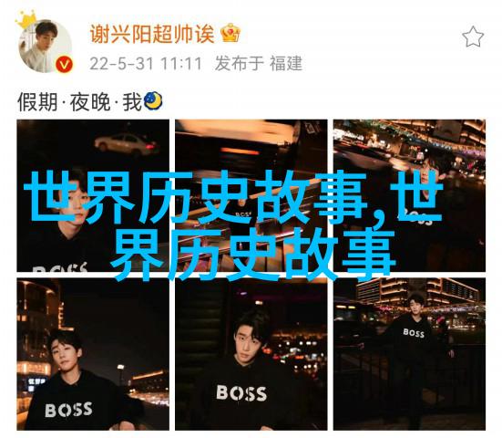Image resolution: width=502 pixels, height=438 pixels.
Task: Click the membership crown icon beside username
Action: coord(231,33)
